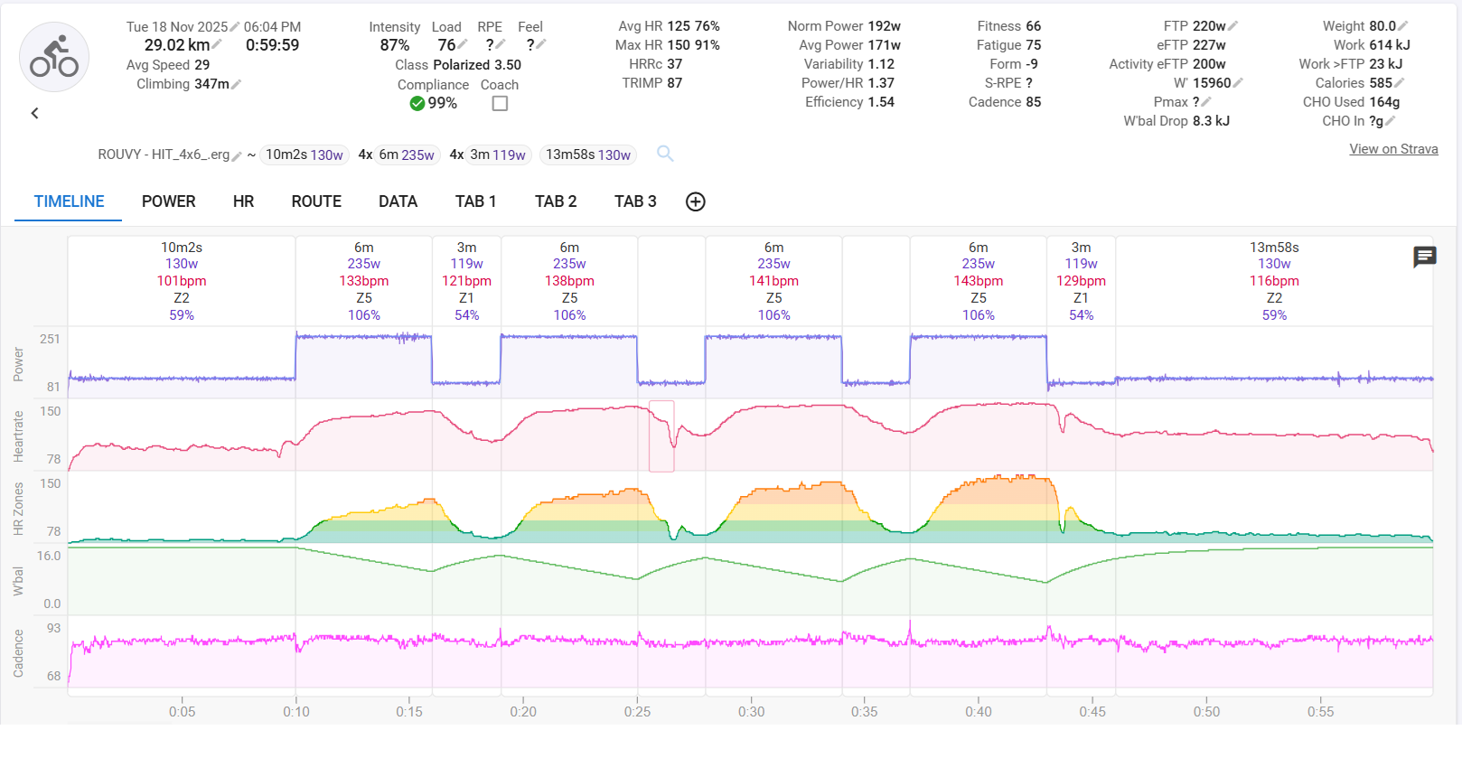Click the edit pencil beside Load 76
The width and height of the screenshot is (1462, 777).
click(x=463, y=44)
